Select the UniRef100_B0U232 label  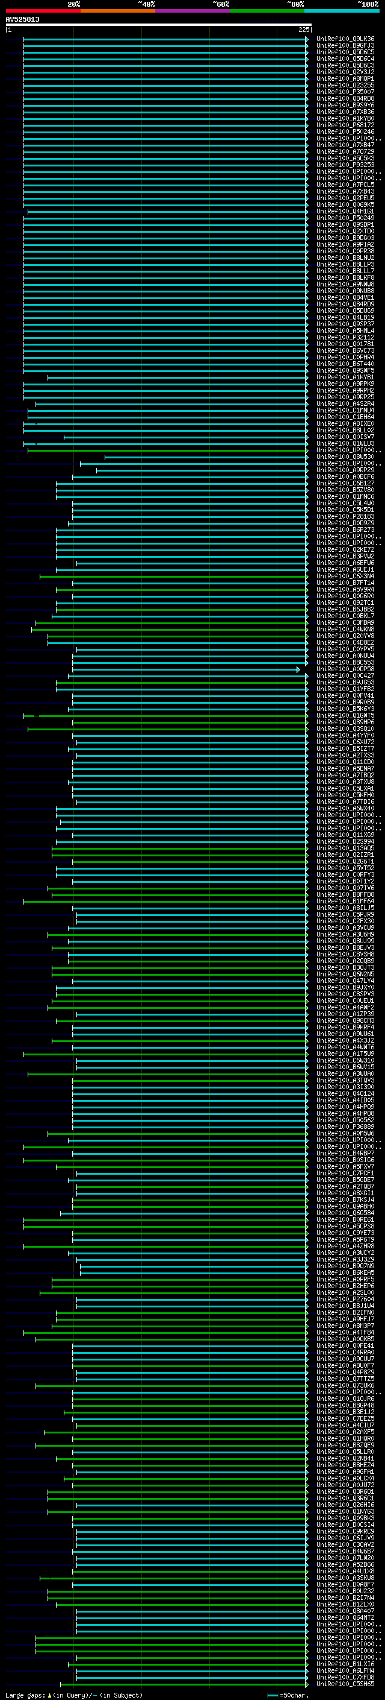345,1591
